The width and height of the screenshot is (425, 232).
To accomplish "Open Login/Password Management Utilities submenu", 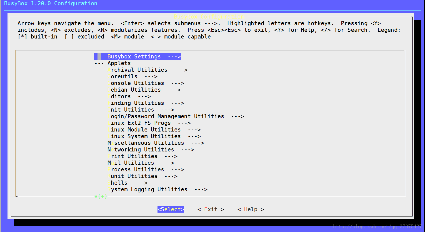I will (x=176, y=116).
